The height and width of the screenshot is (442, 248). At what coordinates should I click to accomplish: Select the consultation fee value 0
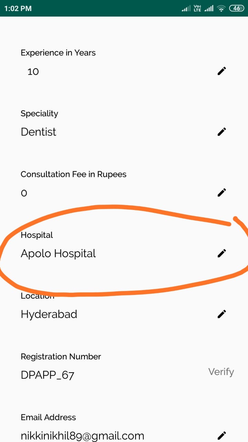coord(24,193)
